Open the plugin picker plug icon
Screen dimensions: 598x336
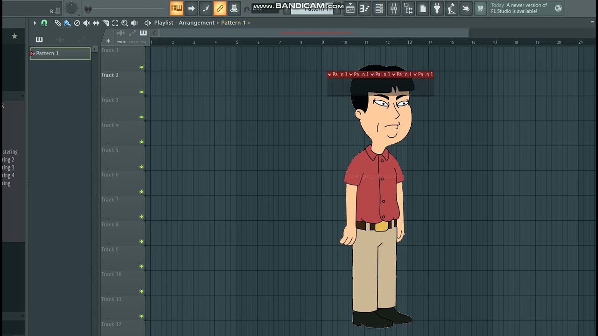tap(437, 8)
